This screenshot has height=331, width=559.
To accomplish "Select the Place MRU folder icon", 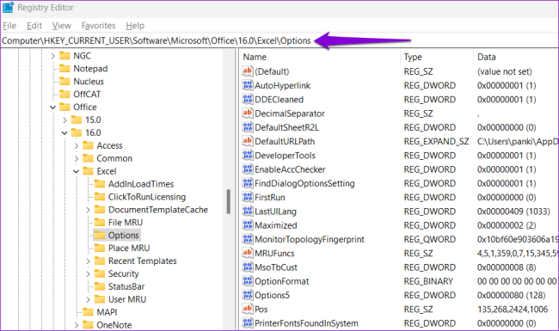I will pos(100,248).
